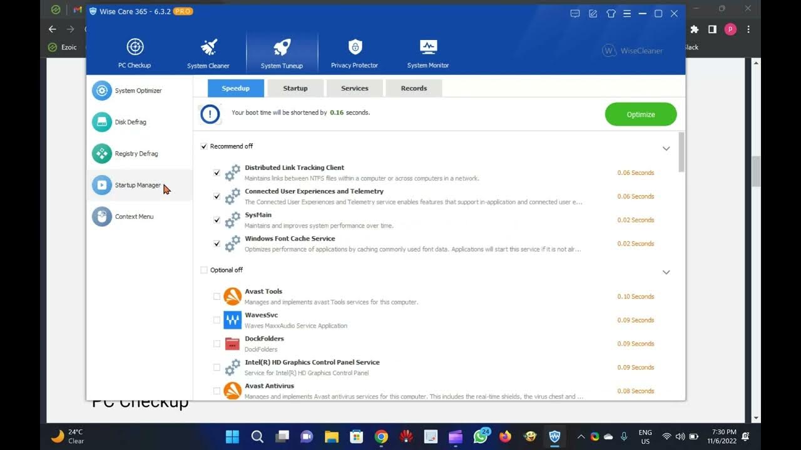Check the Optional off group checkbox

203,270
